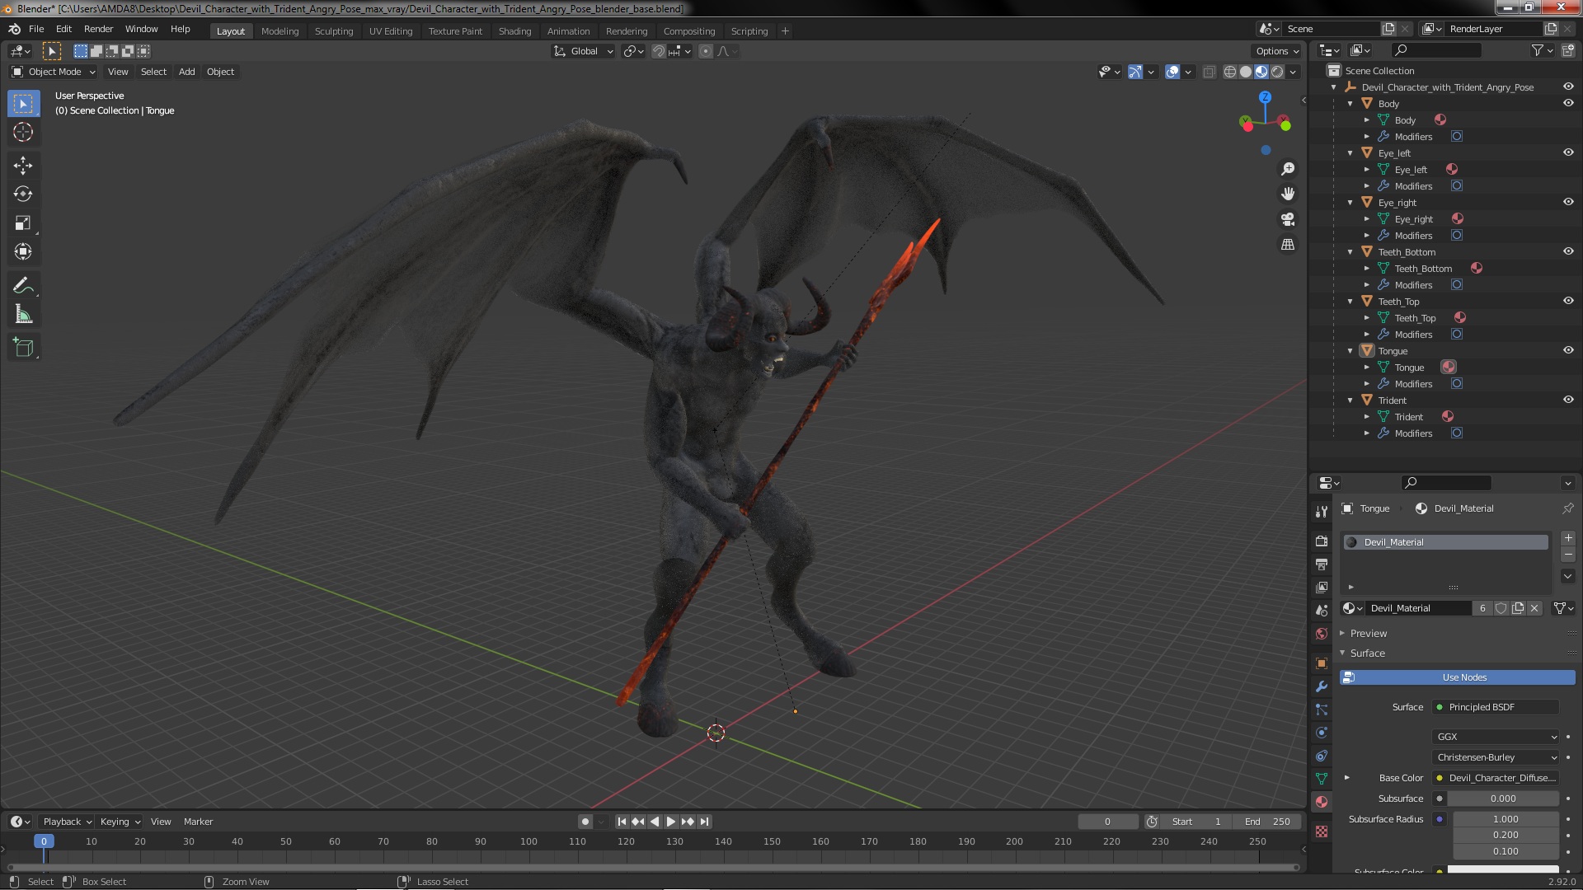Viewport: 1583px width, 890px height.
Task: Select the Measure tool
Action: (23, 315)
